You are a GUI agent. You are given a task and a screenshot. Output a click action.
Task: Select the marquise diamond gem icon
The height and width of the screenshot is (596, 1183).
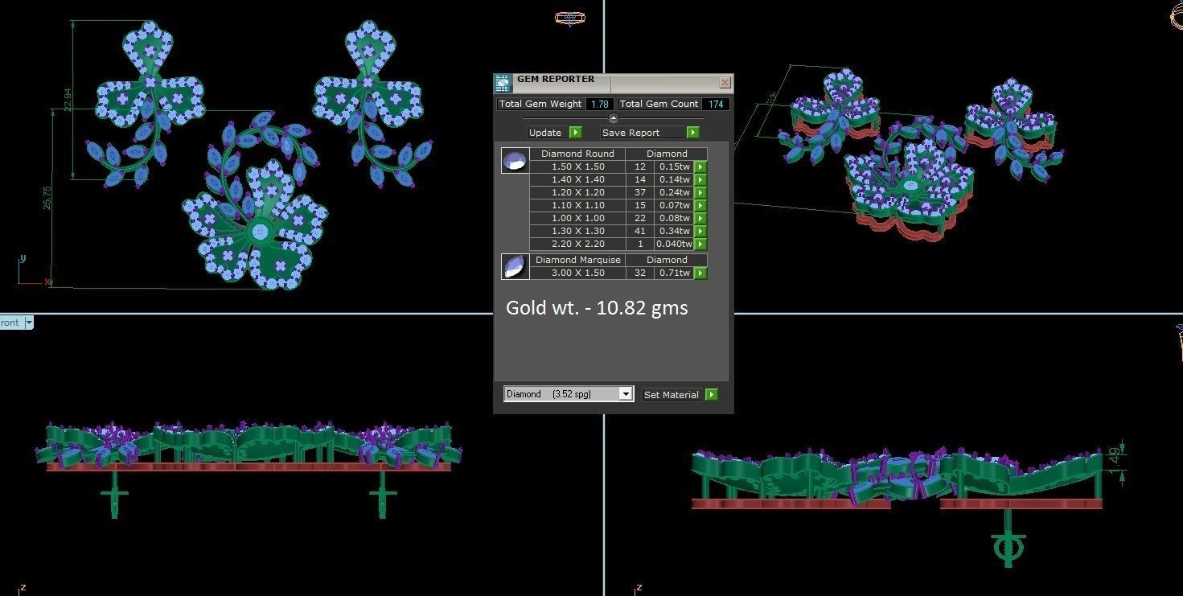coord(515,267)
